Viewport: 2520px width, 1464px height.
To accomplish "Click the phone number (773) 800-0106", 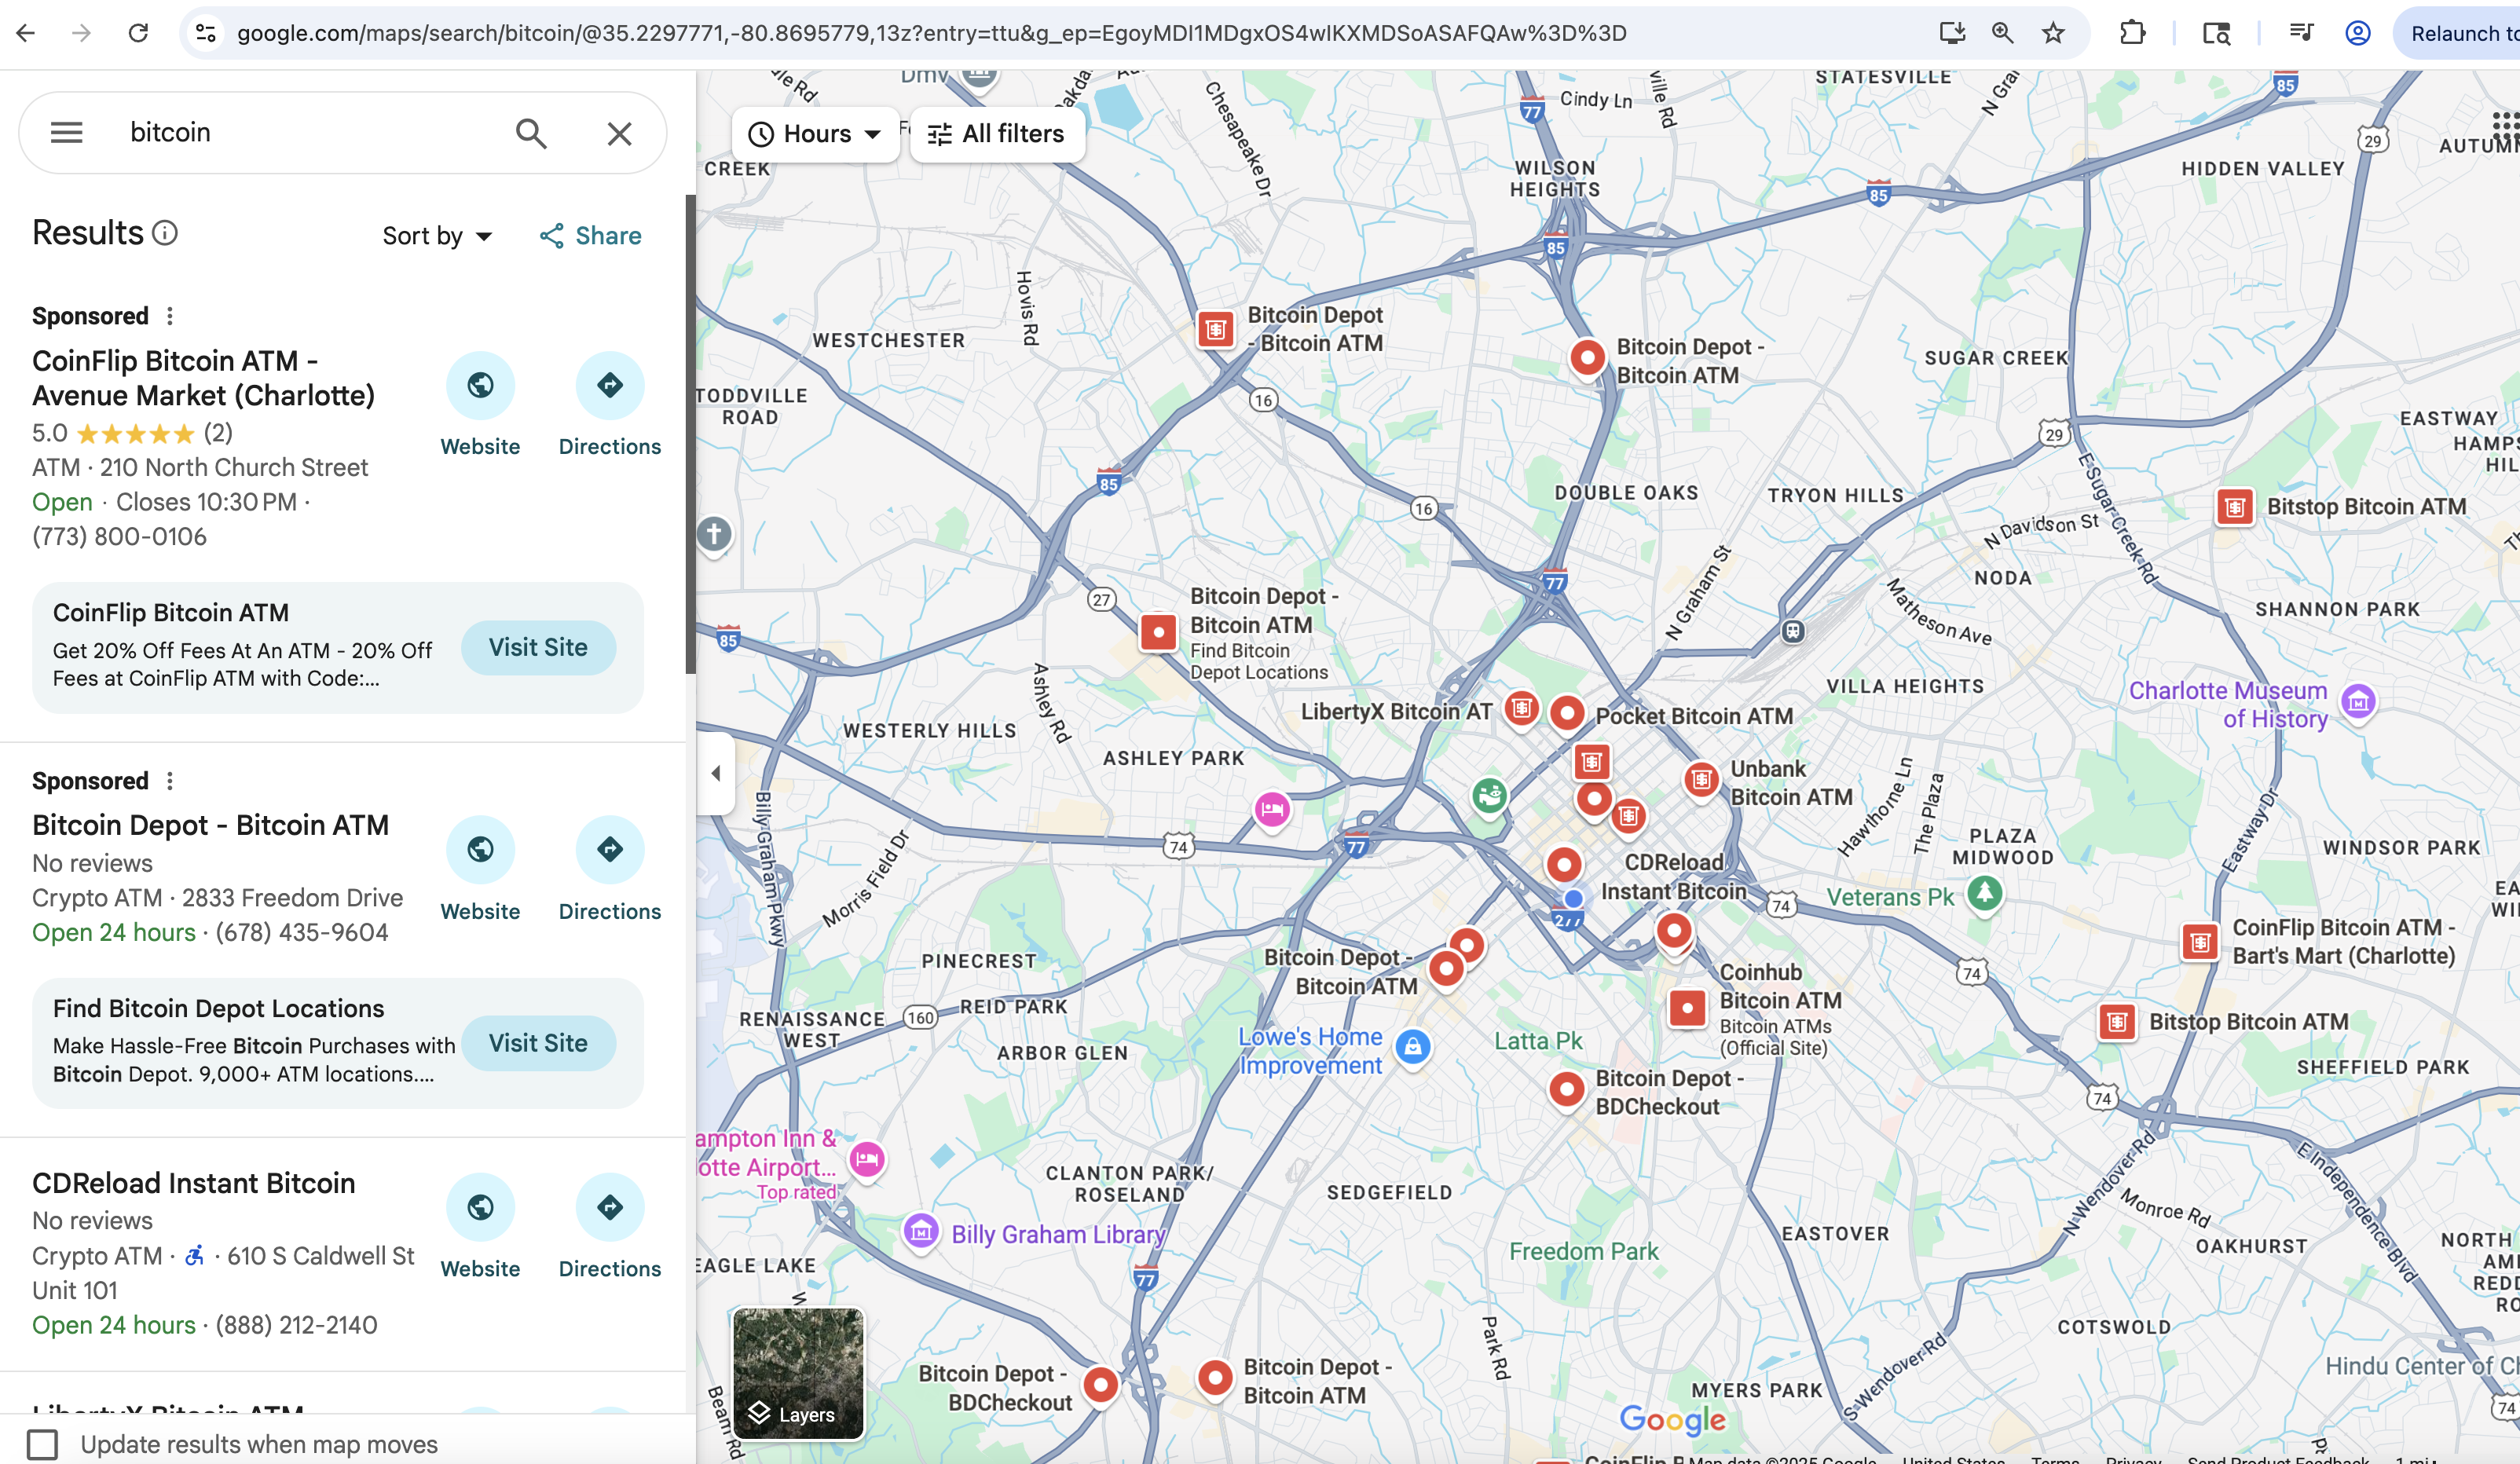I will 119,537.
